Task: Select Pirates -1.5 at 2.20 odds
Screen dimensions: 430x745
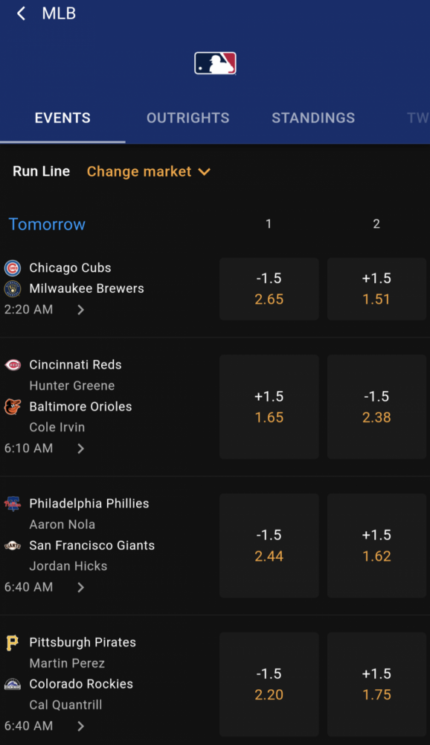Action: (269, 684)
